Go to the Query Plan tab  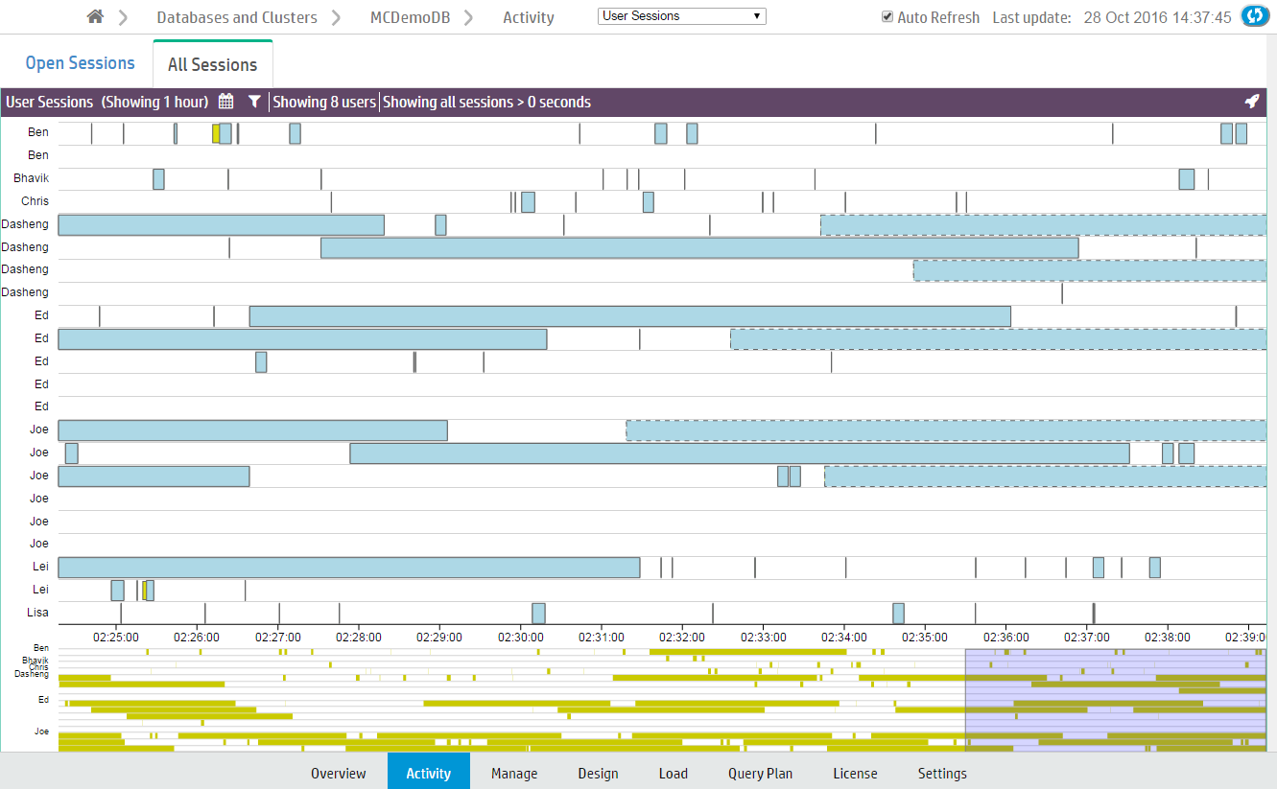tap(760, 773)
